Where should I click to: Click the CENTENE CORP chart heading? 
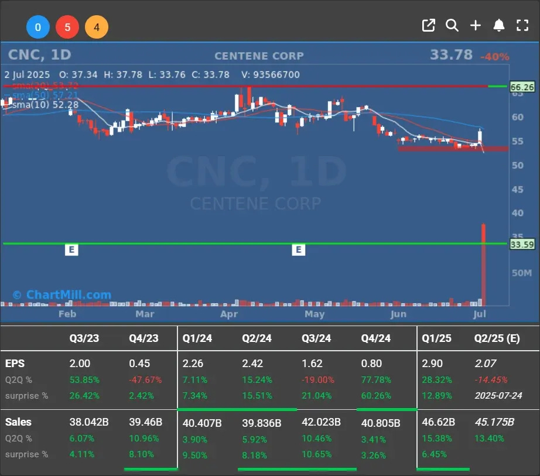(x=259, y=56)
